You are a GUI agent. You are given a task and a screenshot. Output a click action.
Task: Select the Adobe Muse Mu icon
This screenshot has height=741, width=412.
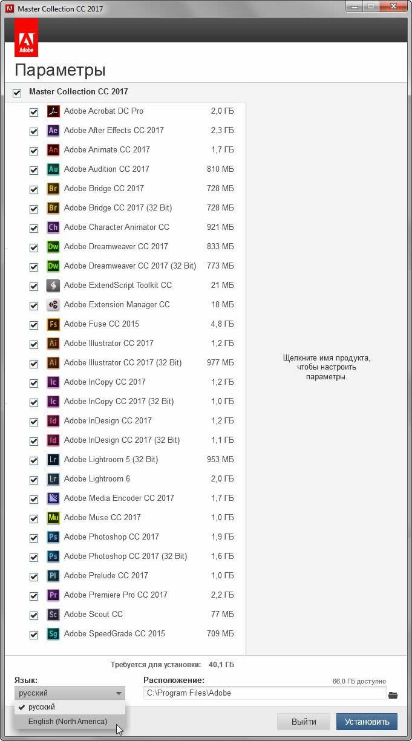pos(53,518)
